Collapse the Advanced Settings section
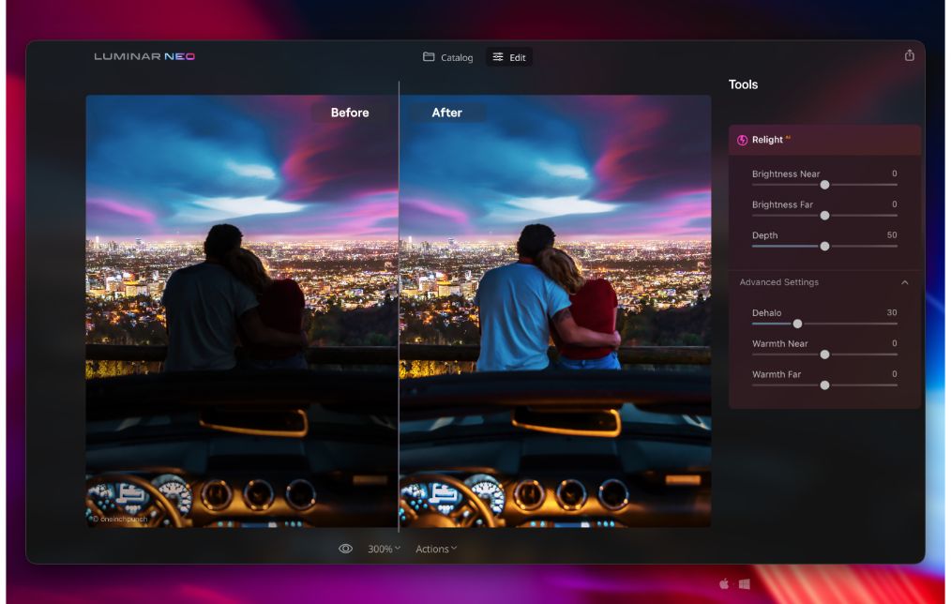 (x=904, y=282)
